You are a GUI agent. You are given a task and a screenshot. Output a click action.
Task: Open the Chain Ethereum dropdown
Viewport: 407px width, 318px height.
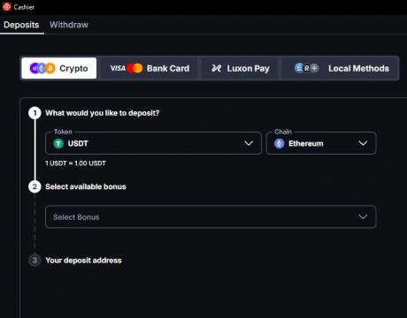(x=321, y=143)
